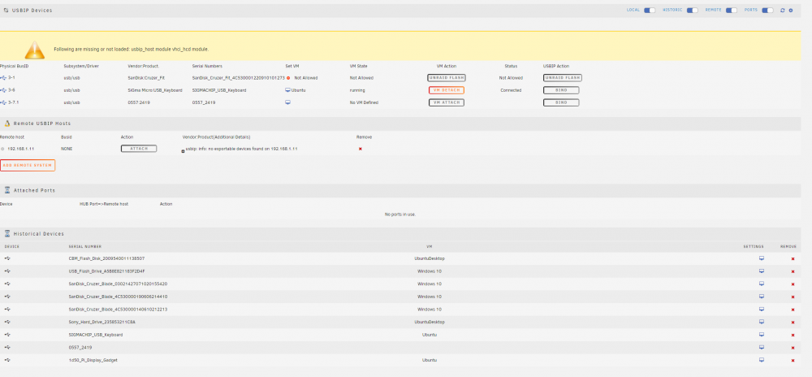Click the hourglass icon beside Attached Ports
The height and width of the screenshot is (377, 812).
(x=7, y=190)
